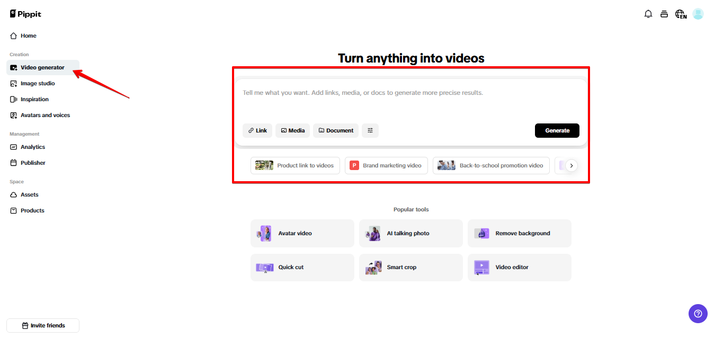The height and width of the screenshot is (338, 723).
Task: Open the help question mark button
Action: coord(698,313)
